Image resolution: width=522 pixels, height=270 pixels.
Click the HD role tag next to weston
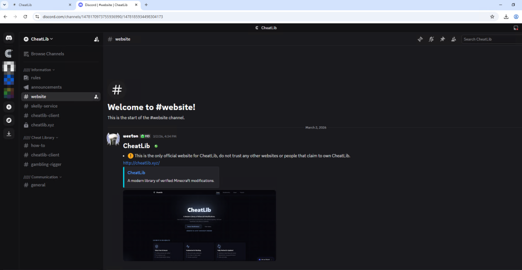[145, 137]
